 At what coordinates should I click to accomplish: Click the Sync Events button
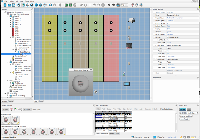click(184, 119)
